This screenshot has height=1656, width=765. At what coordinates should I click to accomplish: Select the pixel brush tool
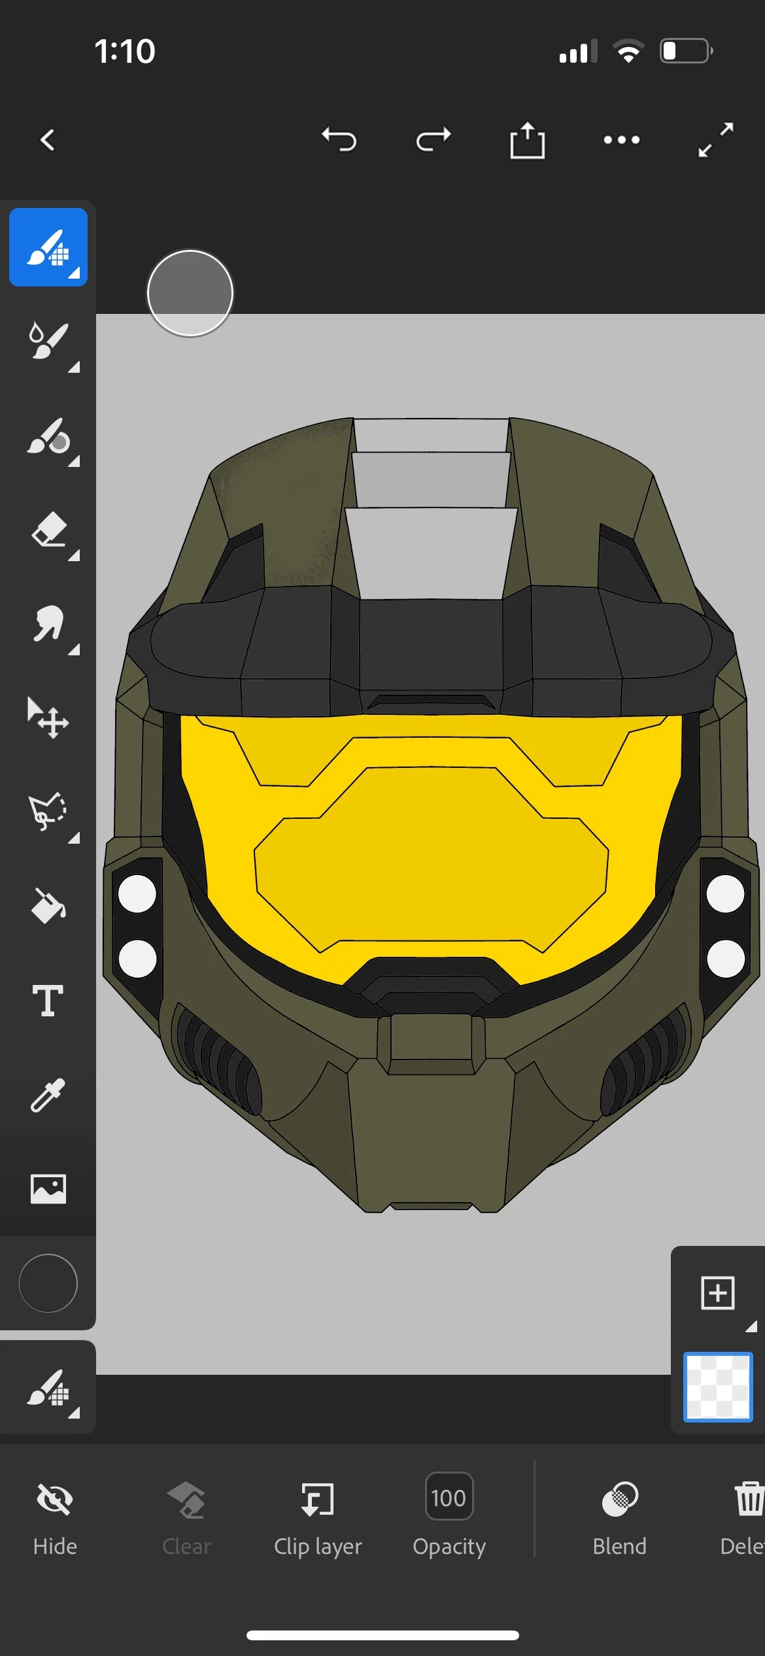pyautogui.click(x=48, y=247)
